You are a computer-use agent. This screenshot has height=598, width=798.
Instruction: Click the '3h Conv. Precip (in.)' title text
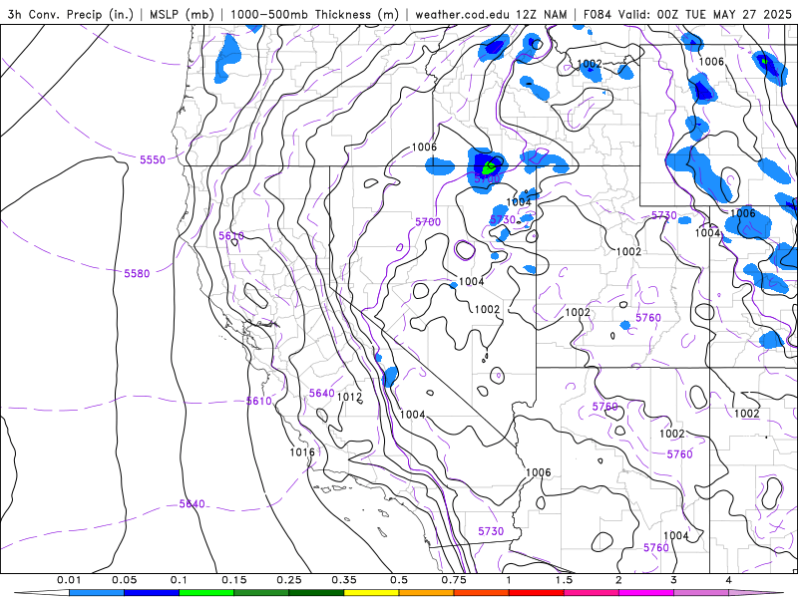coord(70,14)
